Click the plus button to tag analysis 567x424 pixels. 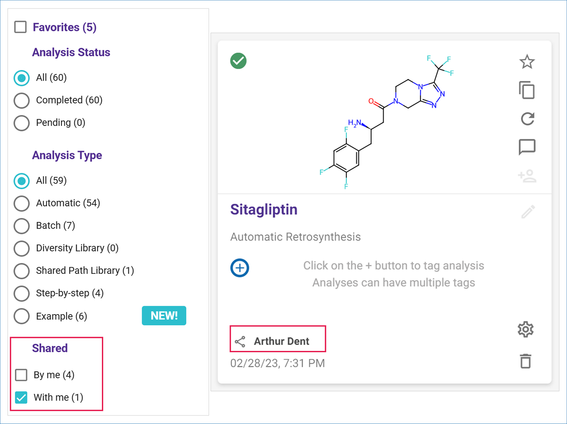click(240, 268)
